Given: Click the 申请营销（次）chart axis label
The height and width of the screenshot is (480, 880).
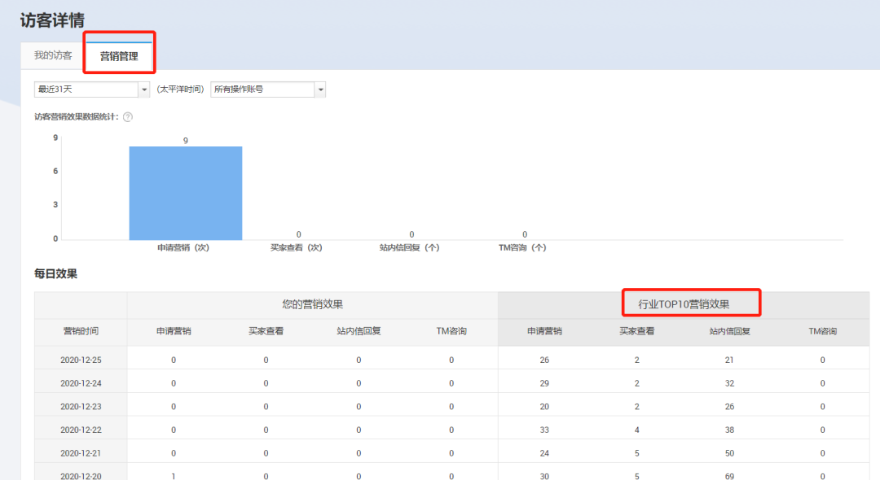Looking at the screenshot, I should click(183, 247).
